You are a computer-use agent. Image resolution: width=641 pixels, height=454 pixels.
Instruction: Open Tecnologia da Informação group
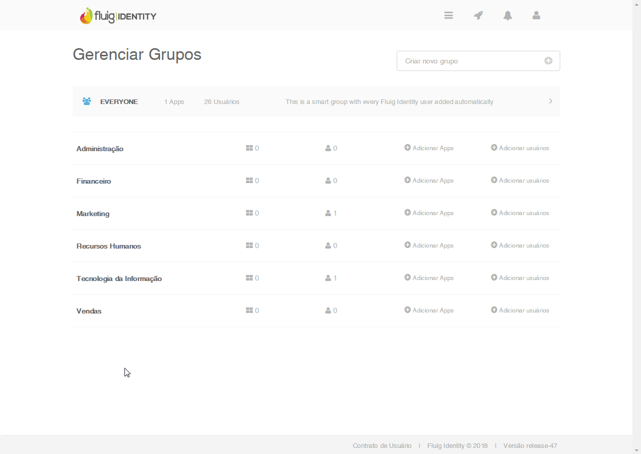(x=119, y=278)
